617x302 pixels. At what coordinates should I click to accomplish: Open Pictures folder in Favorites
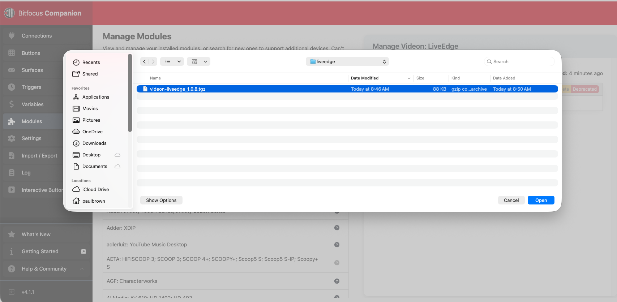[91, 120]
